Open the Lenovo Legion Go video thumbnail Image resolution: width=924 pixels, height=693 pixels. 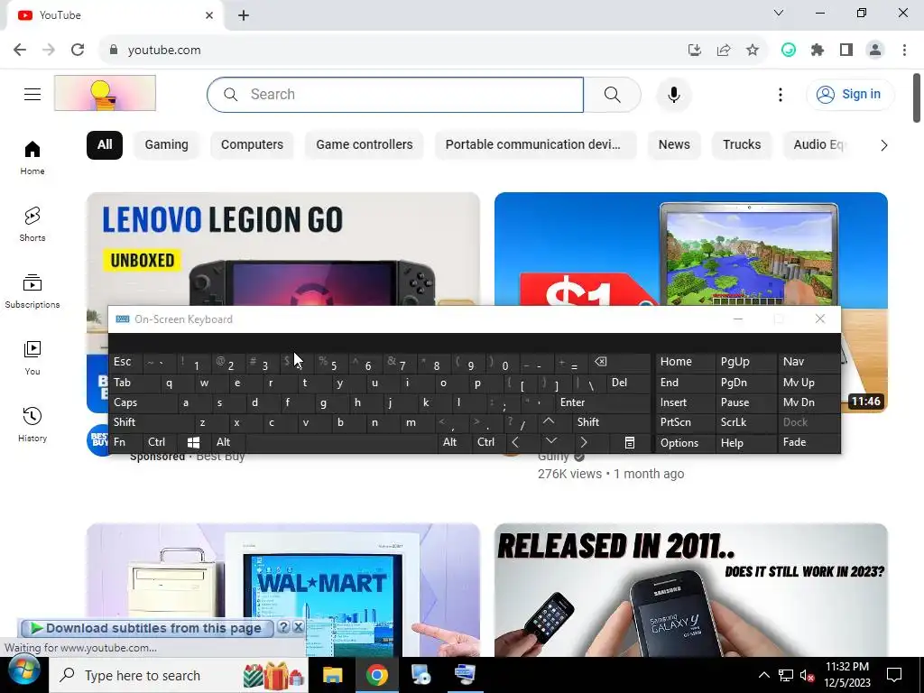[x=282, y=249]
